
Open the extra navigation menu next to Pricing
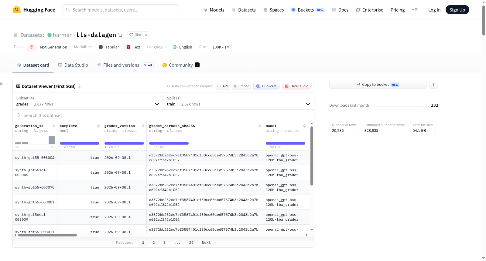pos(415,10)
